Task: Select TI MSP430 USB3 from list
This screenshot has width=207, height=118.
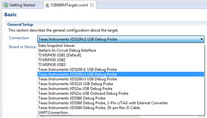Action: (121, 65)
